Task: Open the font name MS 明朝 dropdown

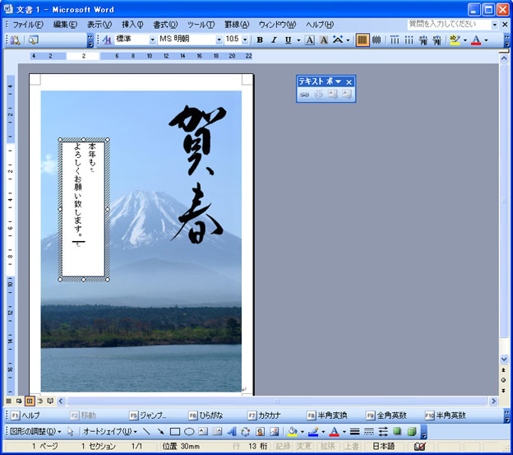Action: click(x=220, y=39)
